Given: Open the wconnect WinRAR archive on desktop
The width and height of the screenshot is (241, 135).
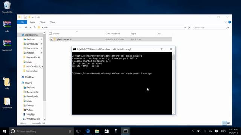Looking at the screenshot, I should 7,45.
